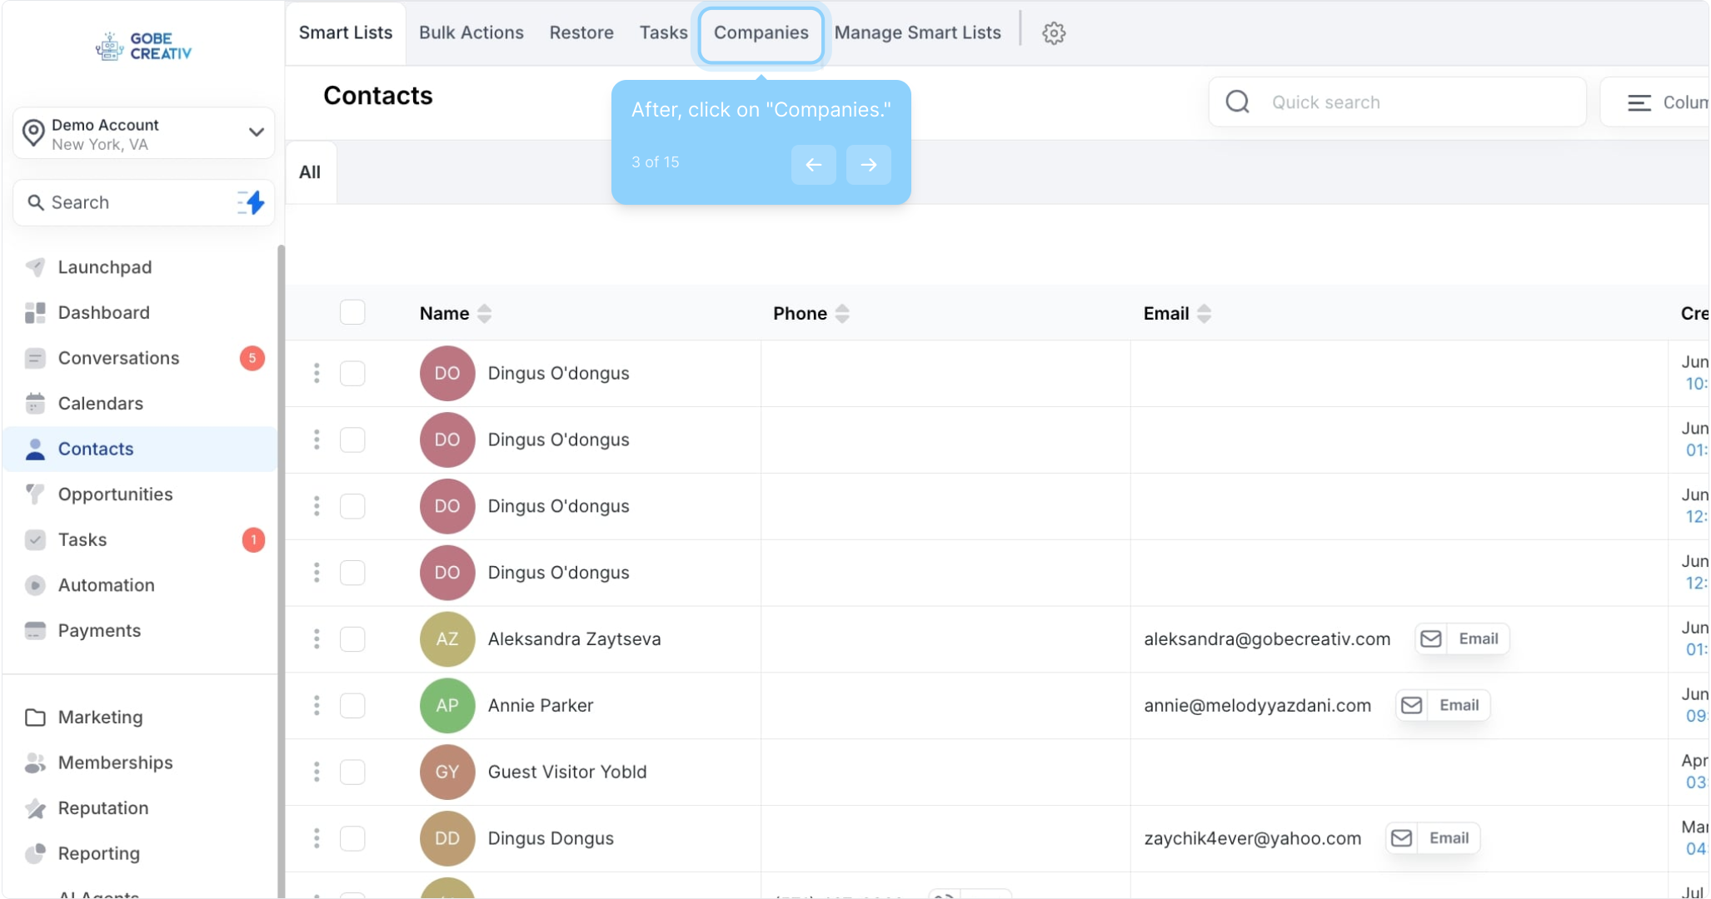Check the Aleksandra Zaytseva row checkbox

(x=352, y=639)
